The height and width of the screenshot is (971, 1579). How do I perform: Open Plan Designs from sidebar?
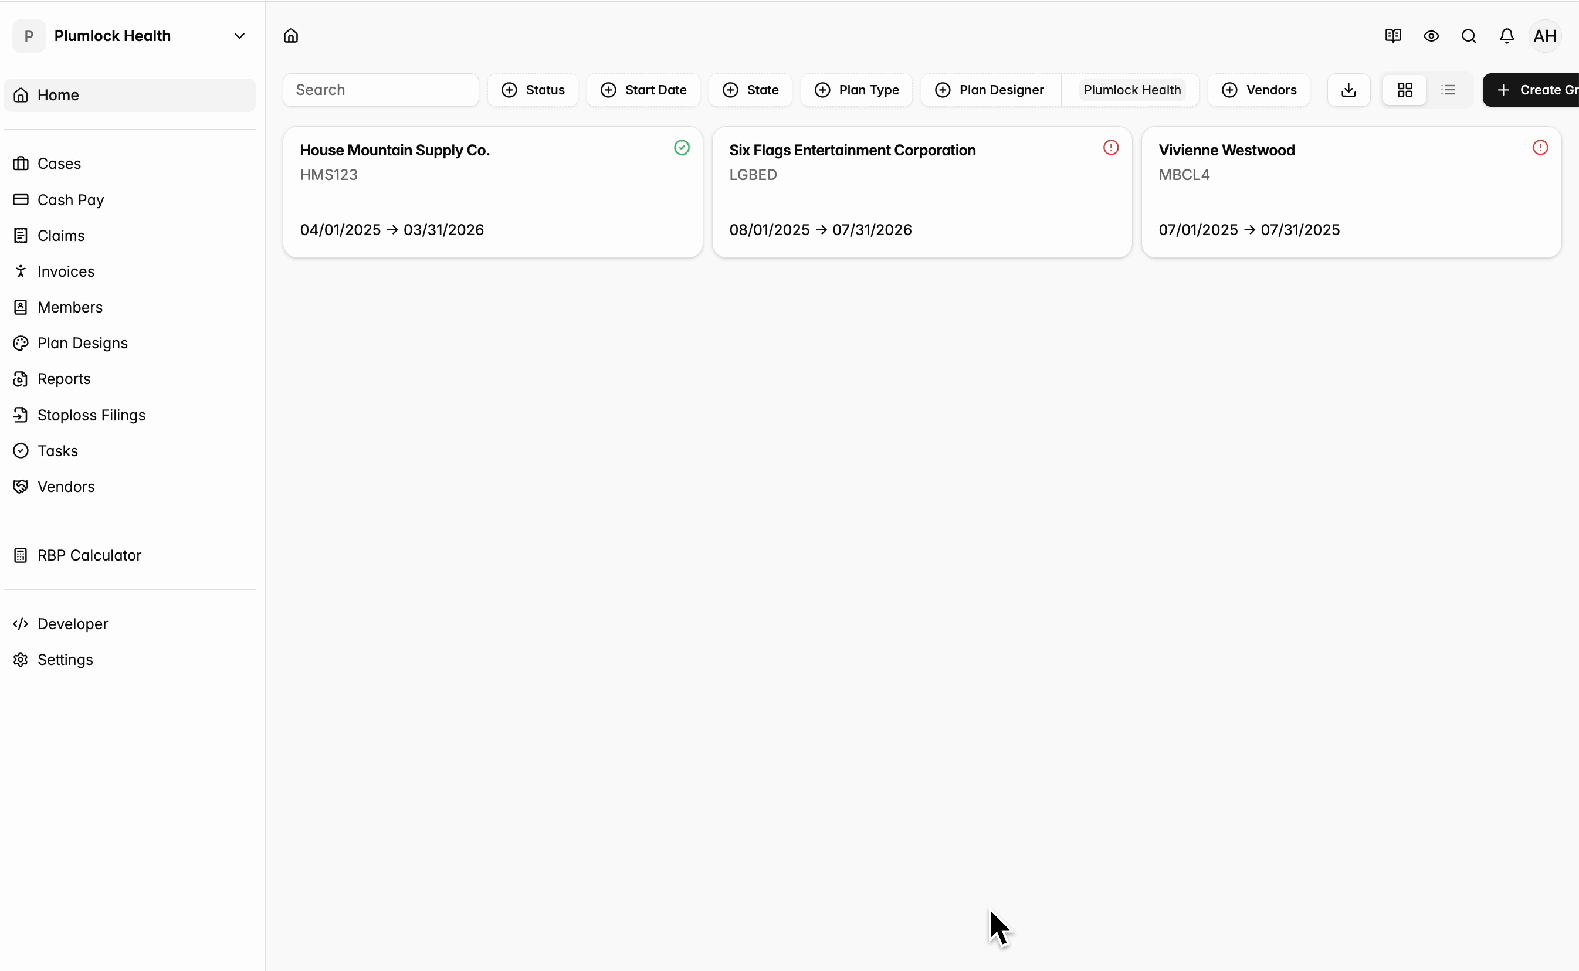pyautogui.click(x=82, y=343)
